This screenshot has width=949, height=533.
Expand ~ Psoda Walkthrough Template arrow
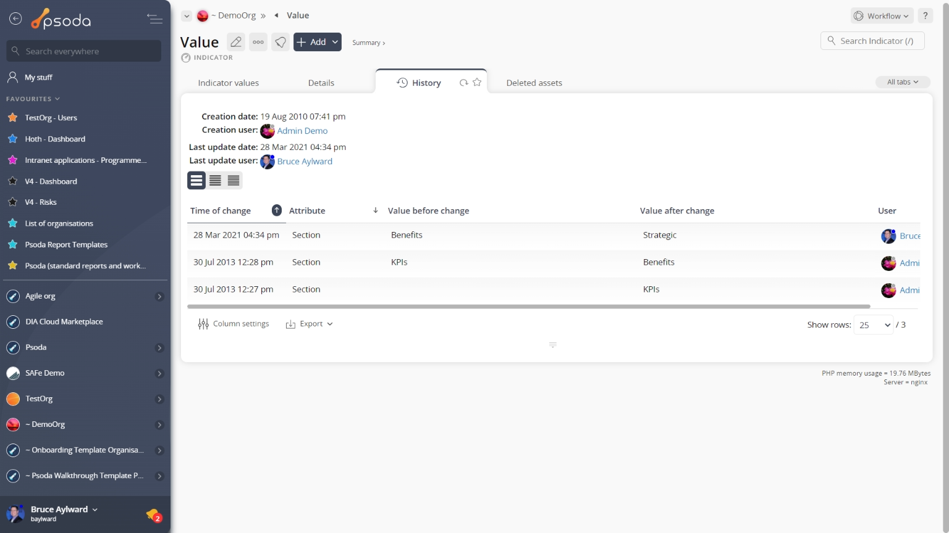[x=159, y=476]
